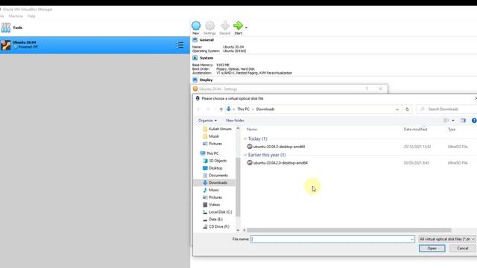Open VM Settings gear icon in toolbar

click(x=209, y=25)
